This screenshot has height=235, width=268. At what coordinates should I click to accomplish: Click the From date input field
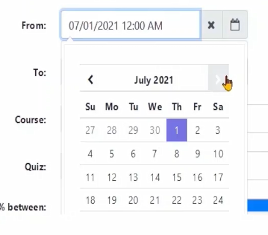(131, 25)
